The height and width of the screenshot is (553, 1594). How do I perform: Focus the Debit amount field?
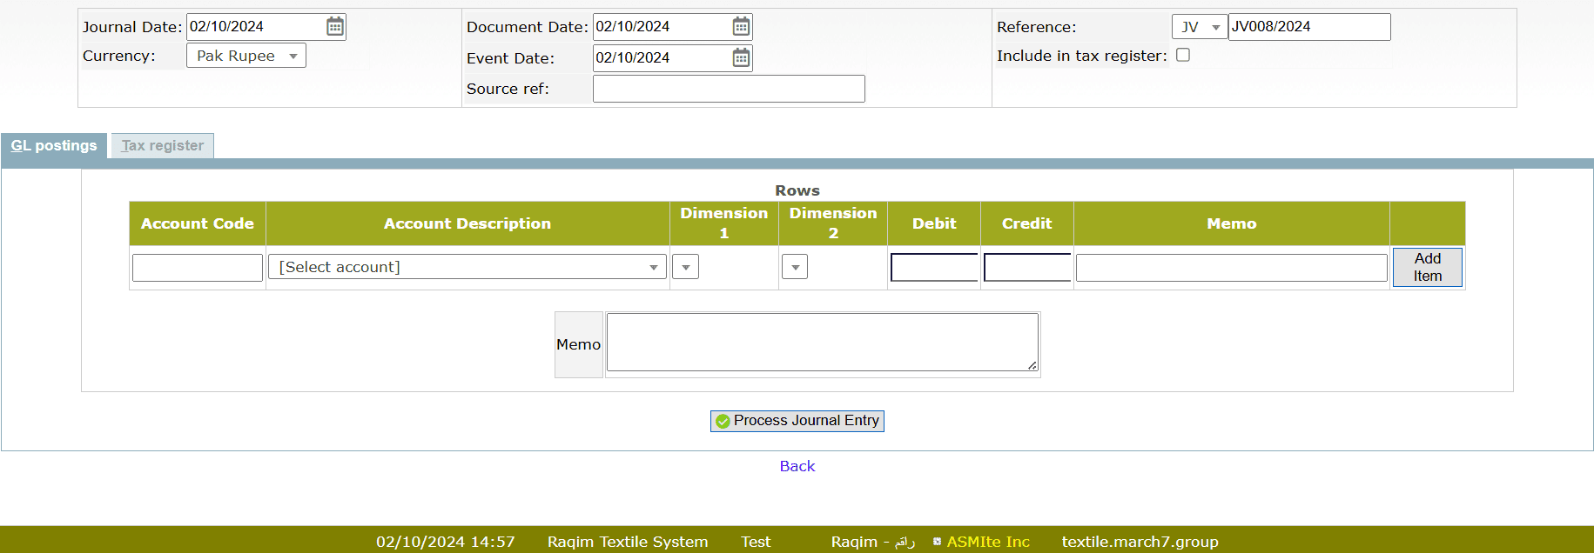(x=934, y=268)
